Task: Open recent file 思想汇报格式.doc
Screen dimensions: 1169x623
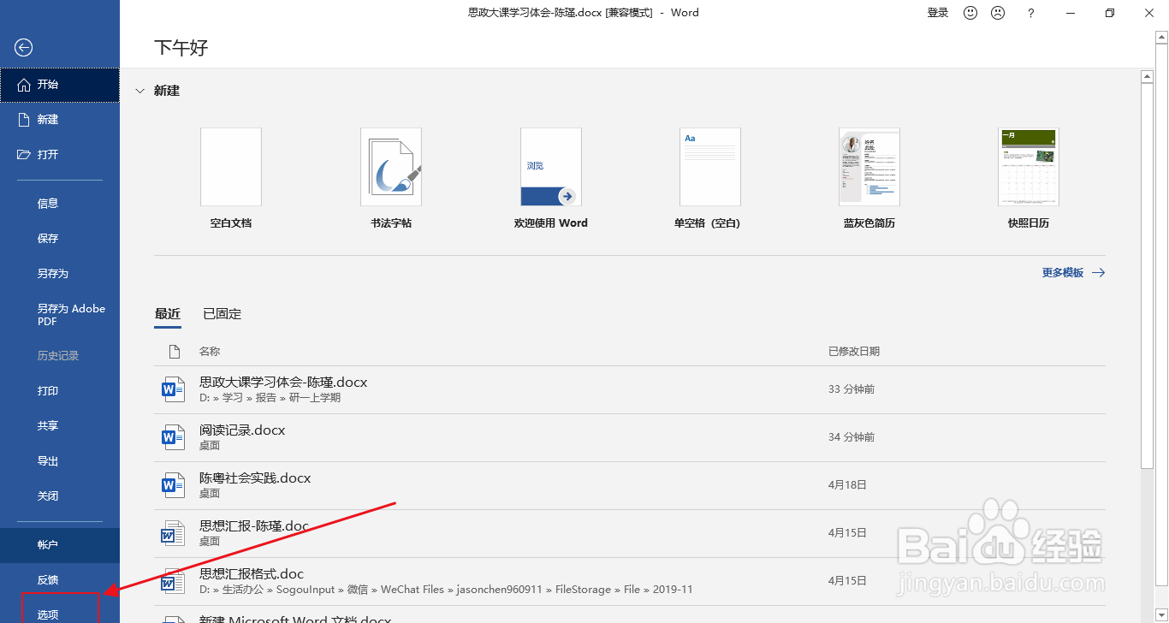Action: (x=630, y=582)
